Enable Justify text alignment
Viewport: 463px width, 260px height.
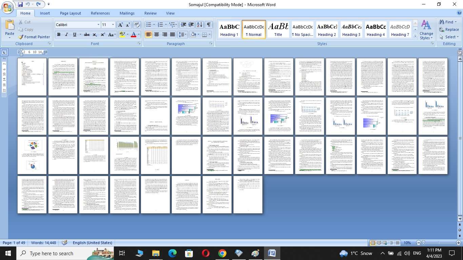(x=173, y=35)
